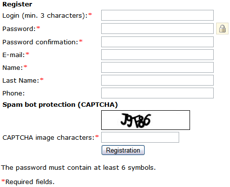Click the "Password confirmation:" label text
Image resolution: width=230 pixels, height=187 pixels.
click(x=40, y=42)
